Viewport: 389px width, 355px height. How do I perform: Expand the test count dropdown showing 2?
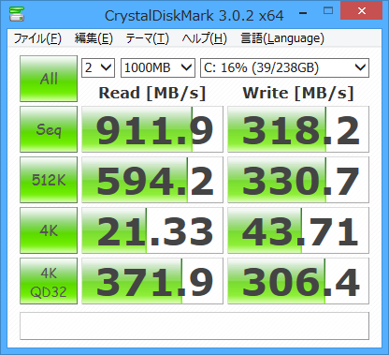tap(98, 67)
